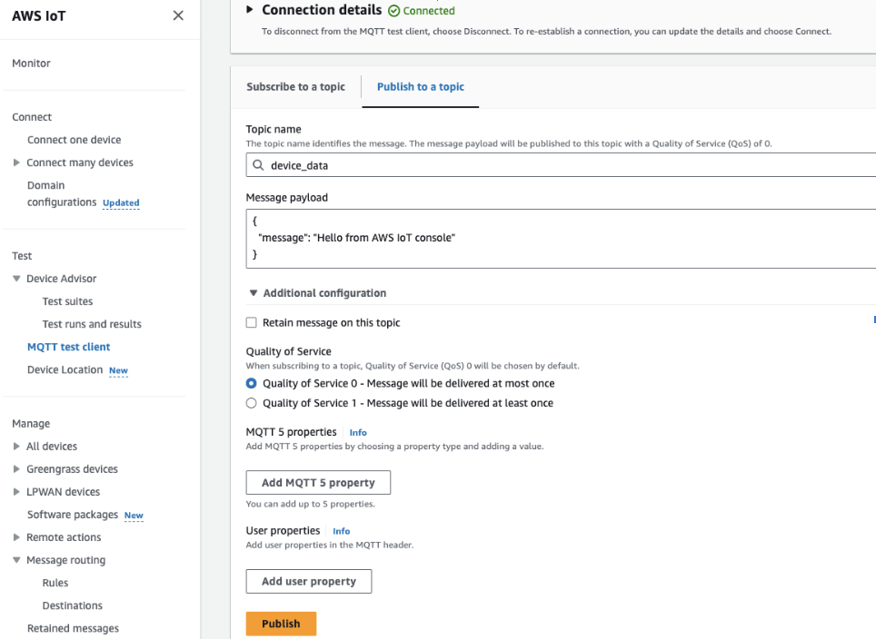Switch to Publish to a topic tab
The height and width of the screenshot is (639, 876).
(421, 87)
